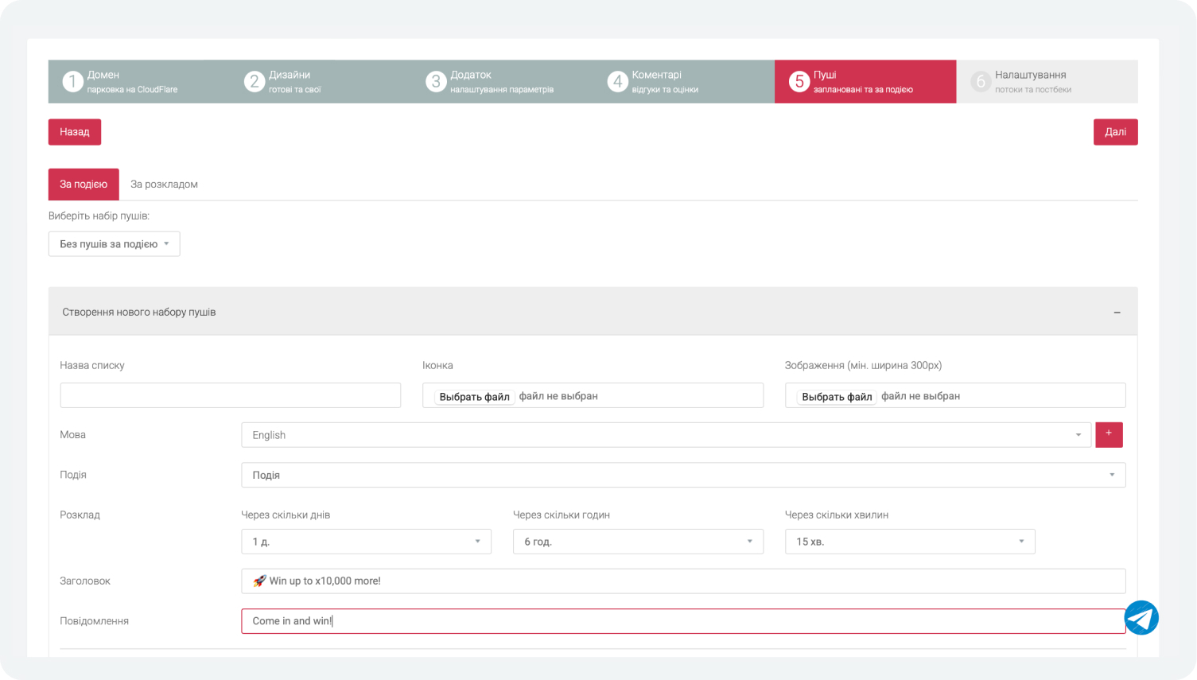Open the Telegram chat icon
The width and height of the screenshot is (1197, 680).
click(x=1141, y=618)
